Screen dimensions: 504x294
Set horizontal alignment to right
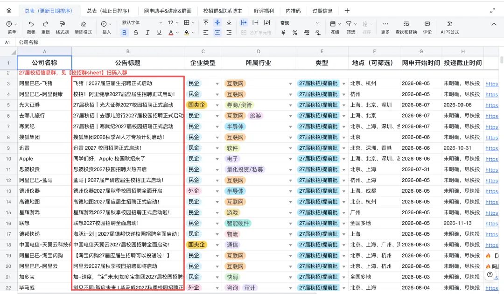[229, 33]
